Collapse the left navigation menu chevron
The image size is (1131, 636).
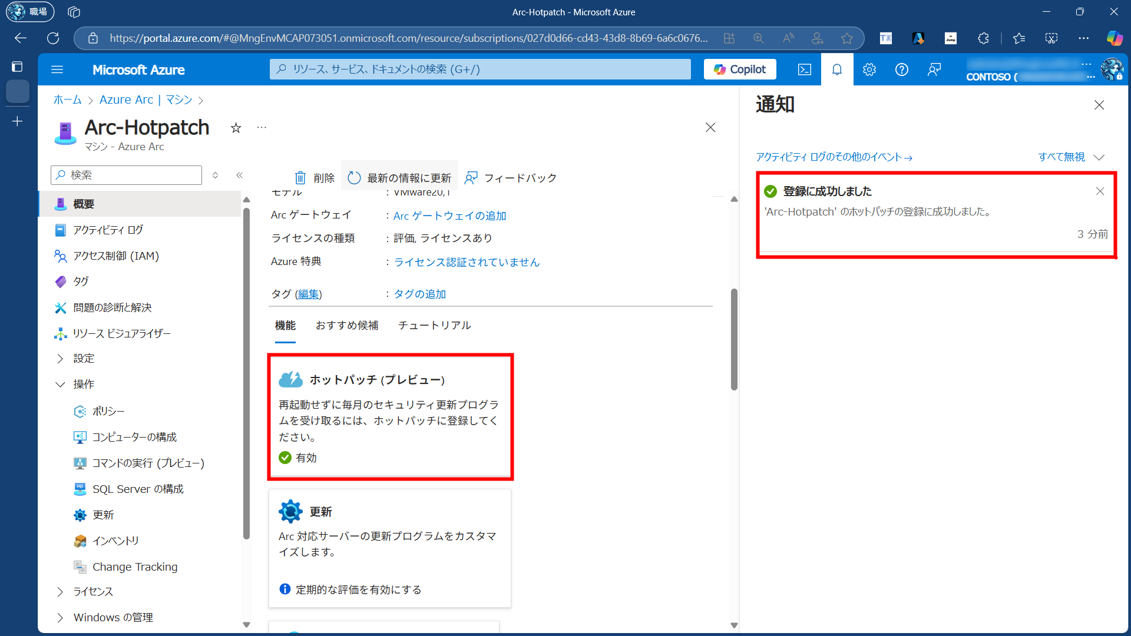coord(240,175)
